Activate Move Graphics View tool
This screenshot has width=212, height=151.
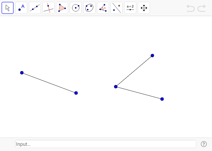[x=144, y=8]
